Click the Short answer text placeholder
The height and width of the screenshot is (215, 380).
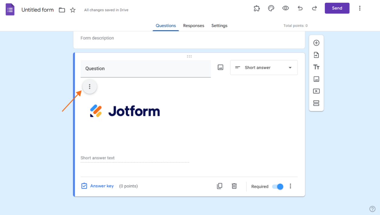98,158
